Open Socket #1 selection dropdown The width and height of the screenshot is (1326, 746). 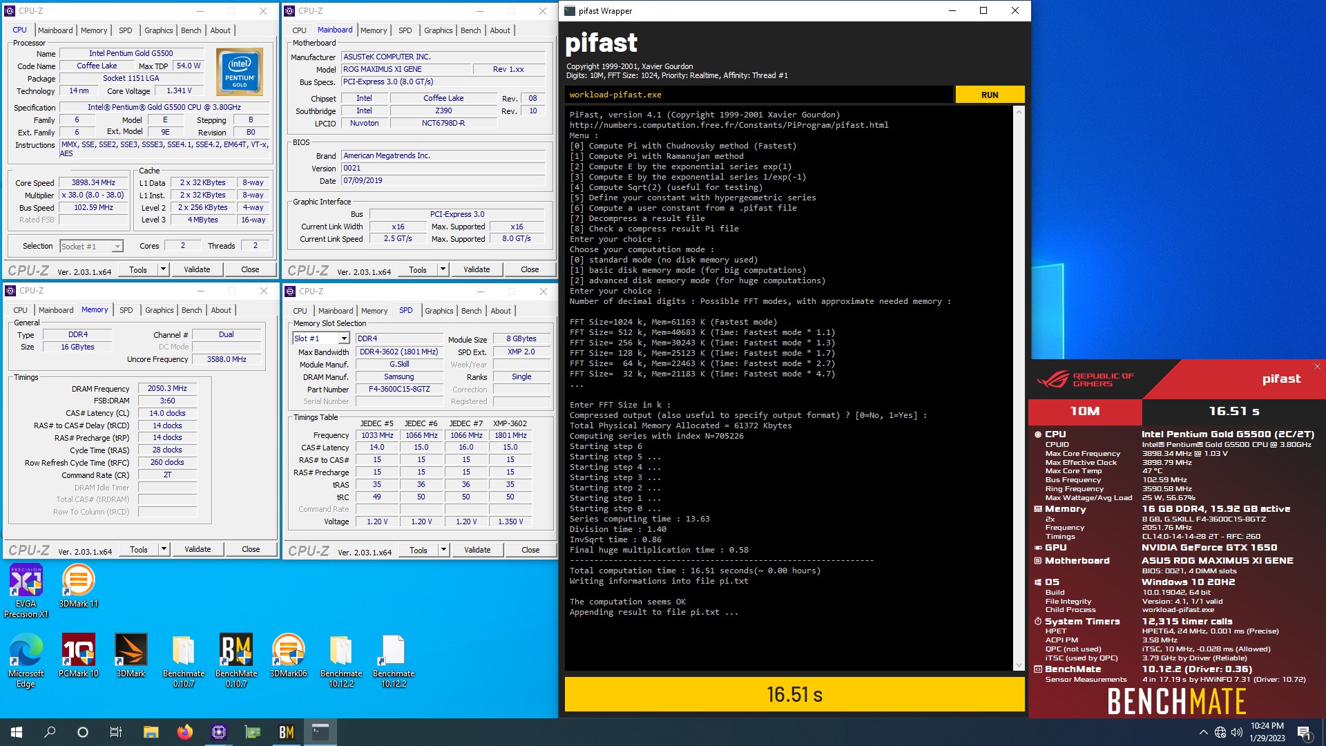pyautogui.click(x=91, y=246)
